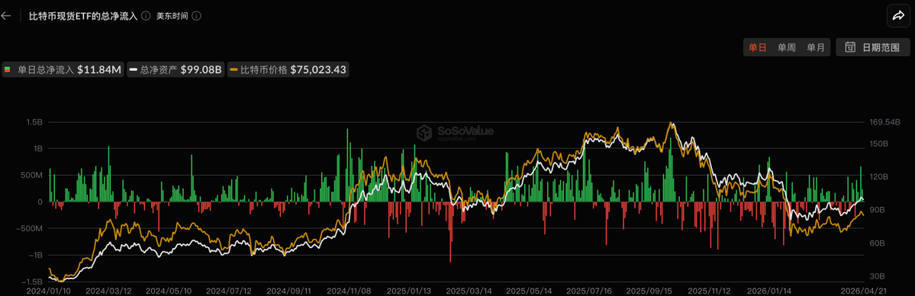This screenshot has height=296, width=915.
Task: Click the 2025/09/15 x-axis date
Action: [649, 290]
